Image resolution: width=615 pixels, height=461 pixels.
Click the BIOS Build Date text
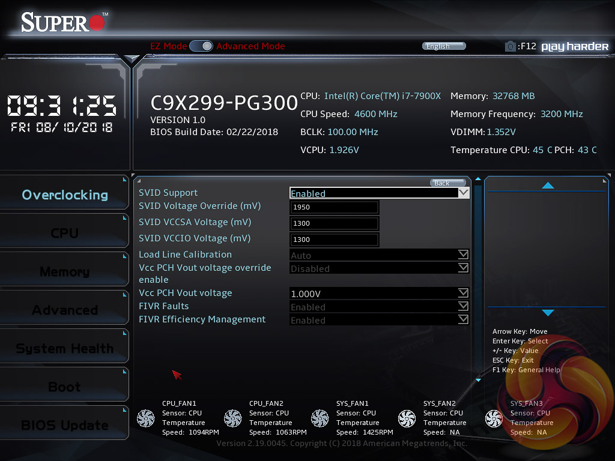[214, 131]
